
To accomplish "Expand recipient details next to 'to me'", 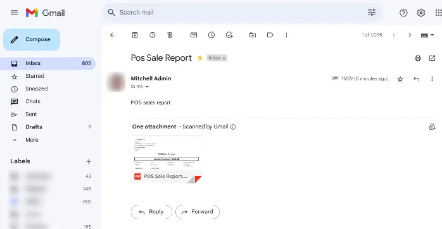I will point(147,87).
